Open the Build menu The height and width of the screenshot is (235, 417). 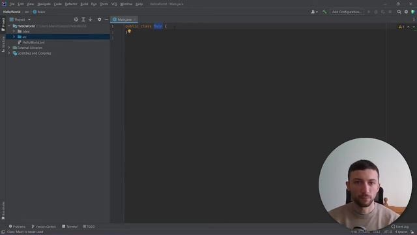coord(84,4)
